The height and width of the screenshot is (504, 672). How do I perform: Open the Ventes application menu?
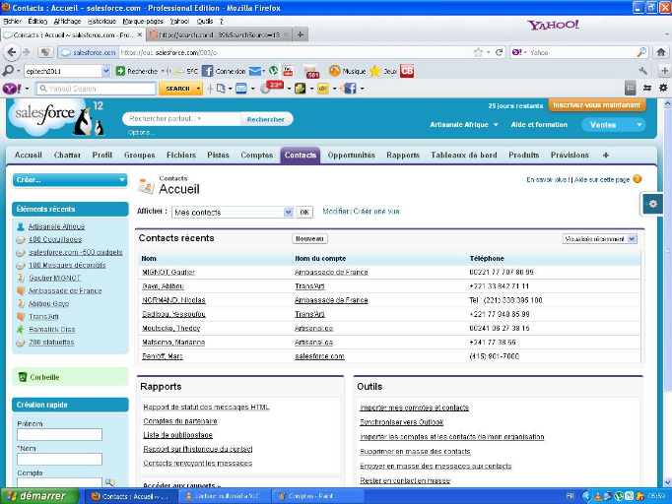click(x=613, y=125)
